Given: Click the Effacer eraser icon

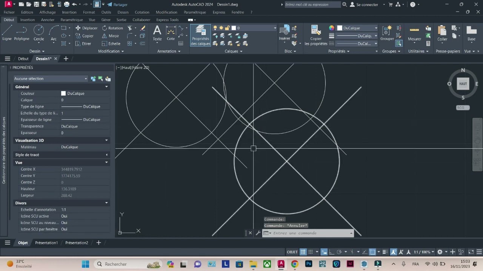Looking at the screenshot, I should tap(143, 28).
